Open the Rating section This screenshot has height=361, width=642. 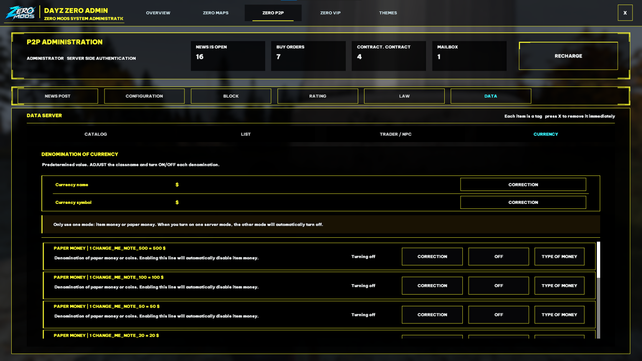point(318,96)
